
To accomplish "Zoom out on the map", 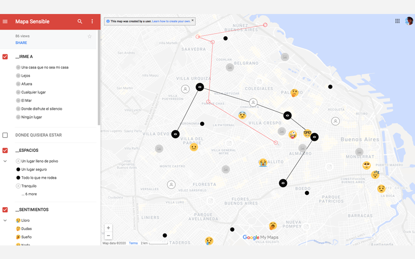I will tap(108, 236).
